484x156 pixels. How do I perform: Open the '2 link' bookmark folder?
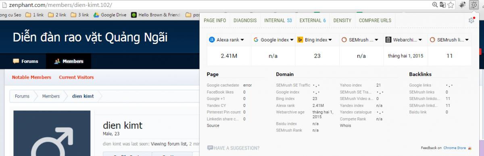click(57, 15)
